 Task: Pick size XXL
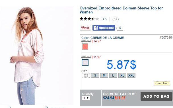[131, 75]
